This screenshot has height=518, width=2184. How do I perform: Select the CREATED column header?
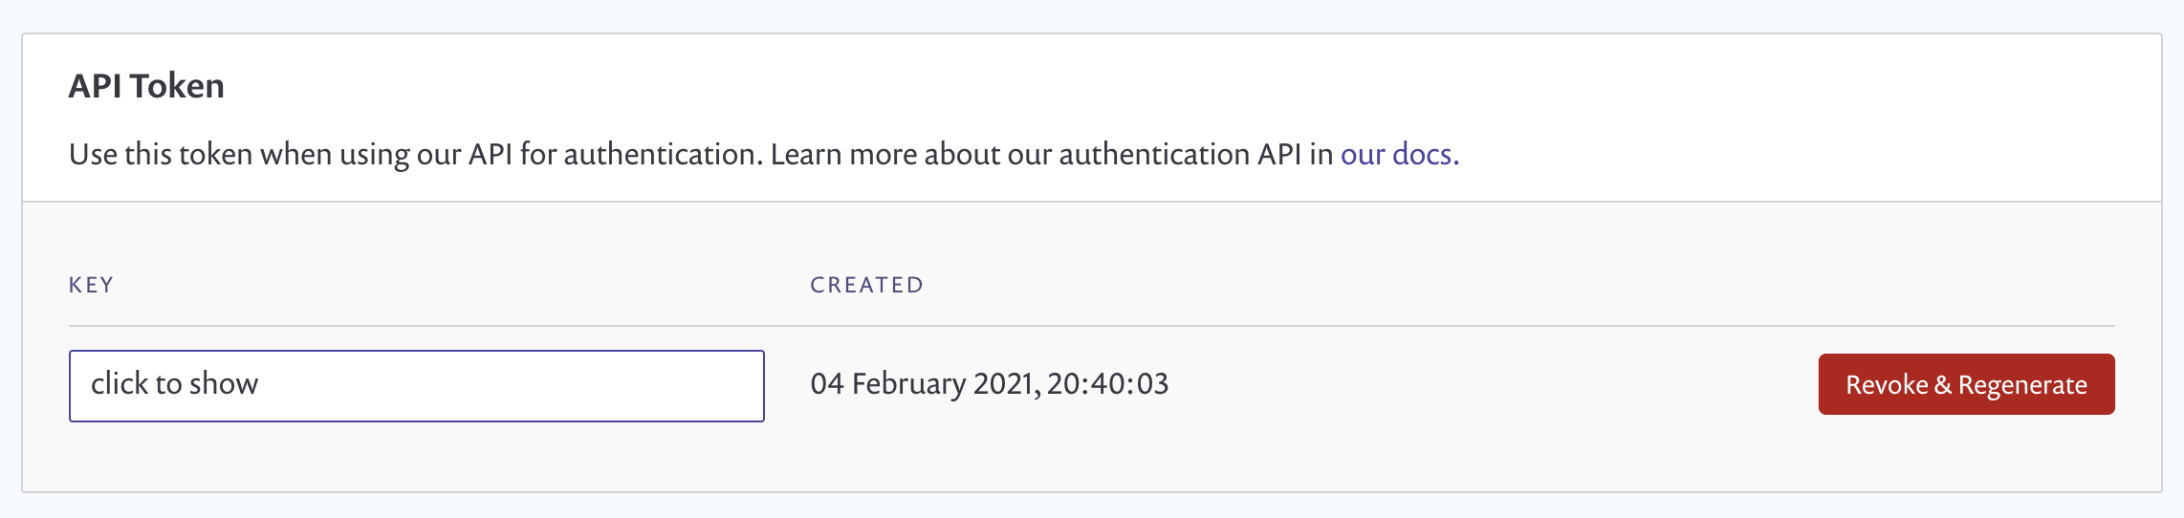(x=866, y=285)
